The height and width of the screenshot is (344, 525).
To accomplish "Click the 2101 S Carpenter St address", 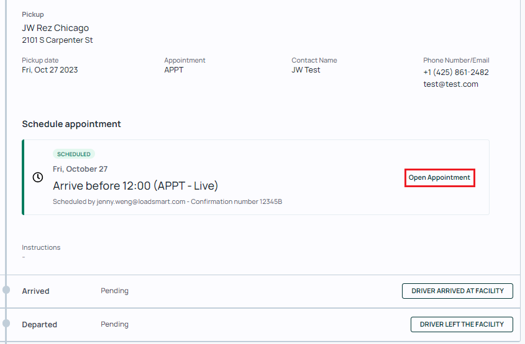I will [x=57, y=40].
